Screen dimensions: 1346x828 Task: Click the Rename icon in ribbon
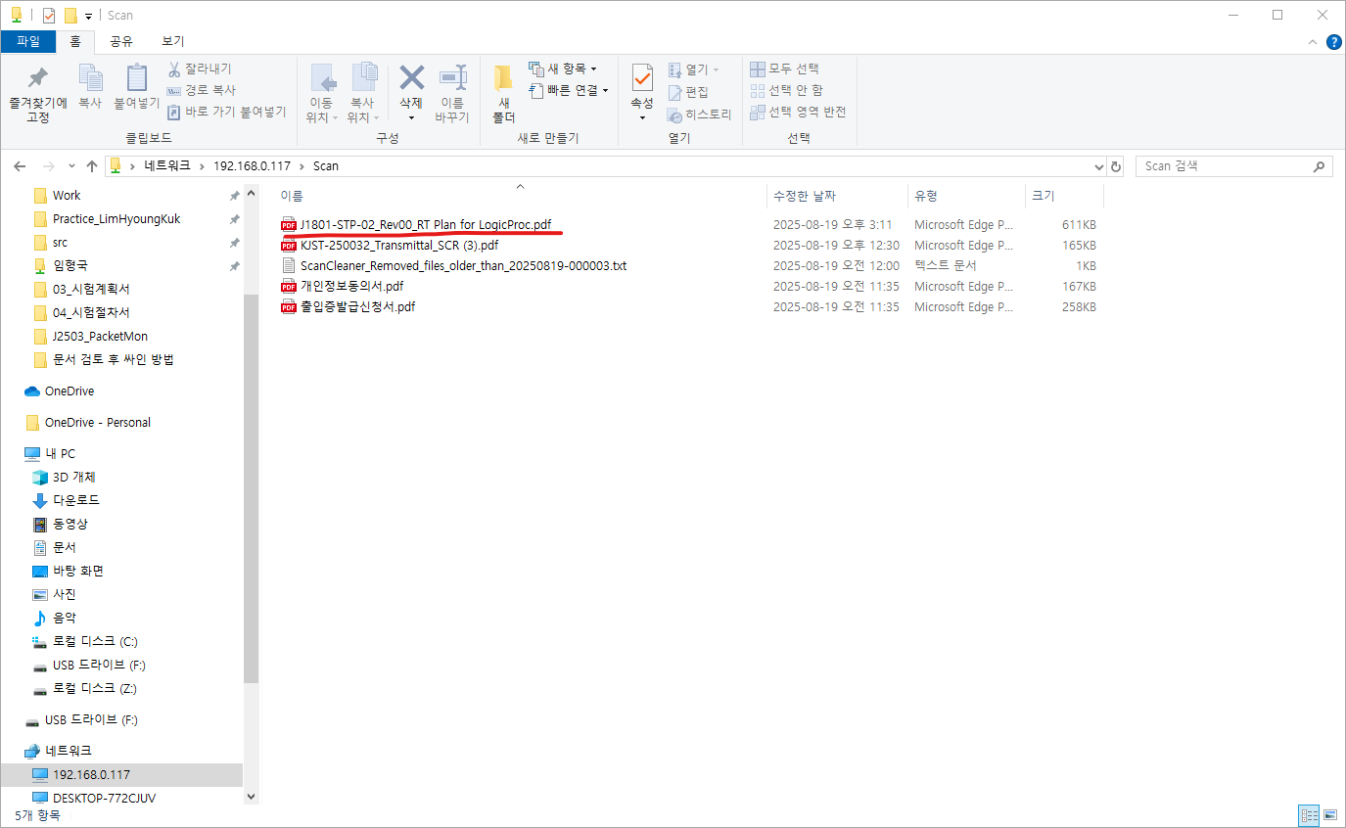coord(452,79)
